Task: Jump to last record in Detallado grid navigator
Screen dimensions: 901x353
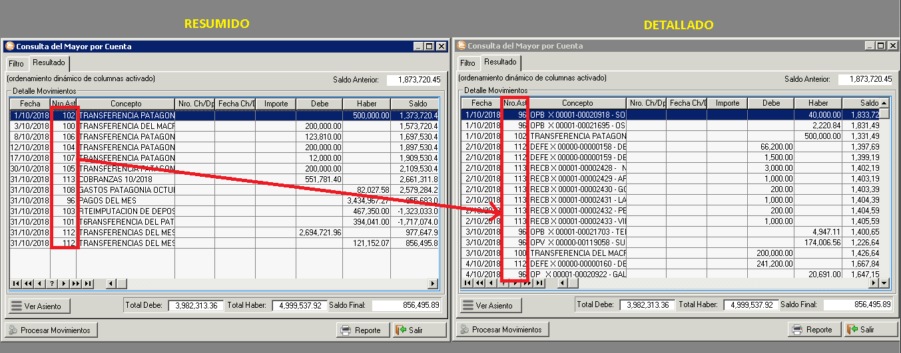Action: coord(539,283)
